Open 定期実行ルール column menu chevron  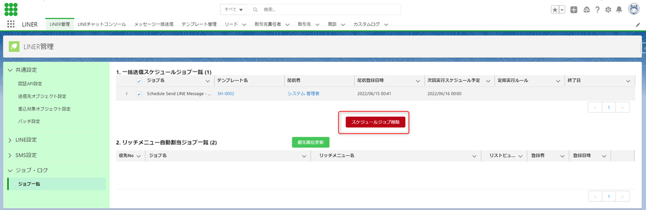[558, 81]
